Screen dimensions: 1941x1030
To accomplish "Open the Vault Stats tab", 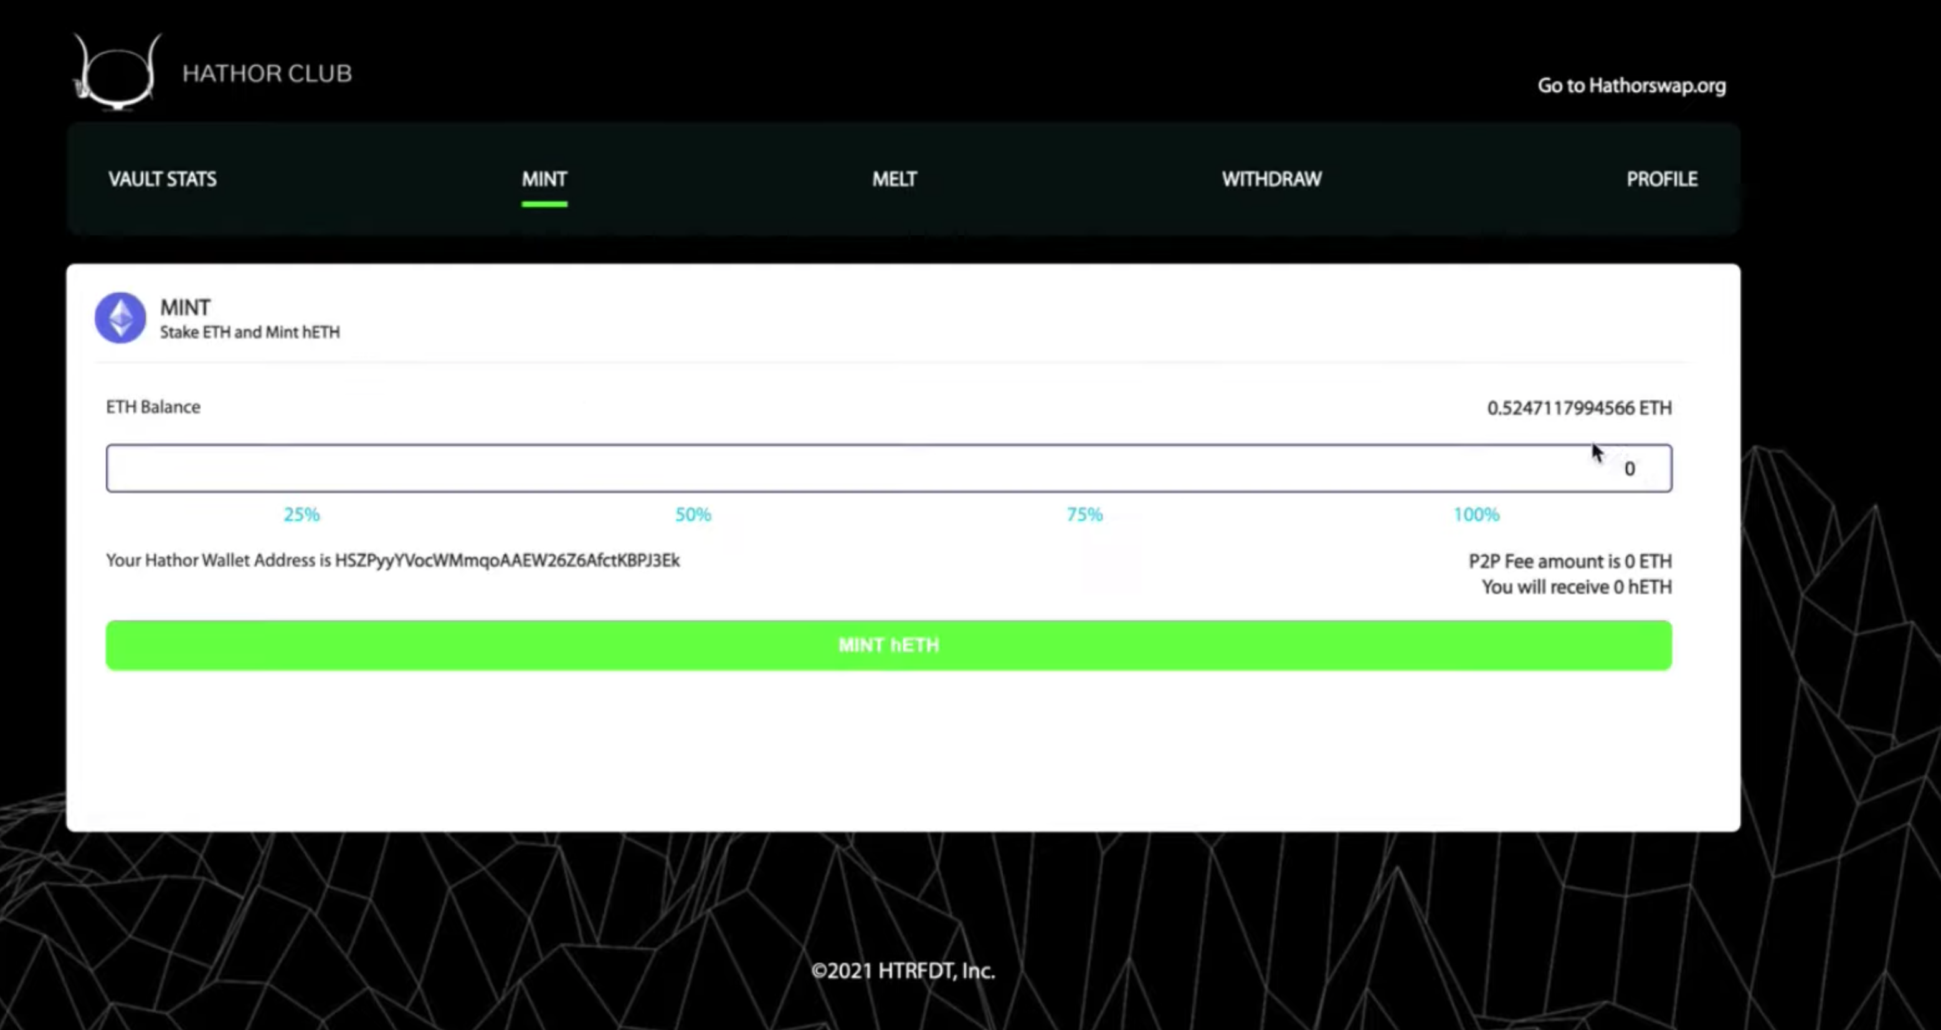I will point(162,179).
